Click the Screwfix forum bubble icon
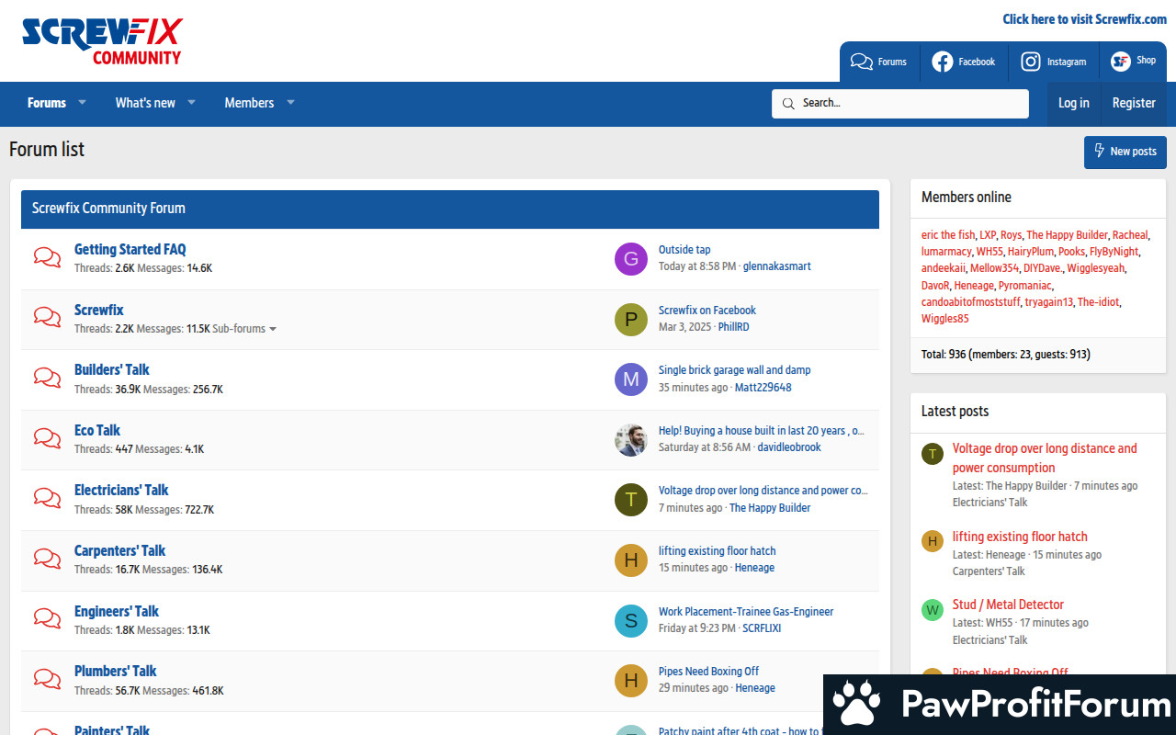1176x735 pixels. pyautogui.click(x=48, y=318)
